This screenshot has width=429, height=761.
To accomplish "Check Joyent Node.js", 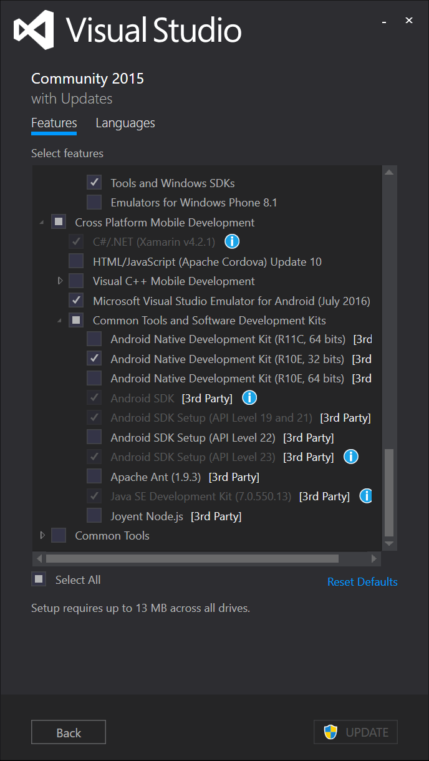I will tap(94, 515).
